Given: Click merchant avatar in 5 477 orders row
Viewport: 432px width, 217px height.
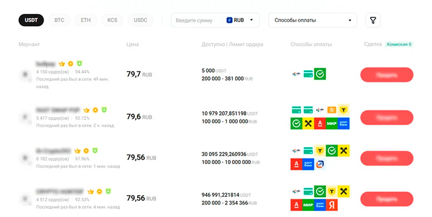Looking at the screenshot, I should pyautogui.click(x=25, y=118).
